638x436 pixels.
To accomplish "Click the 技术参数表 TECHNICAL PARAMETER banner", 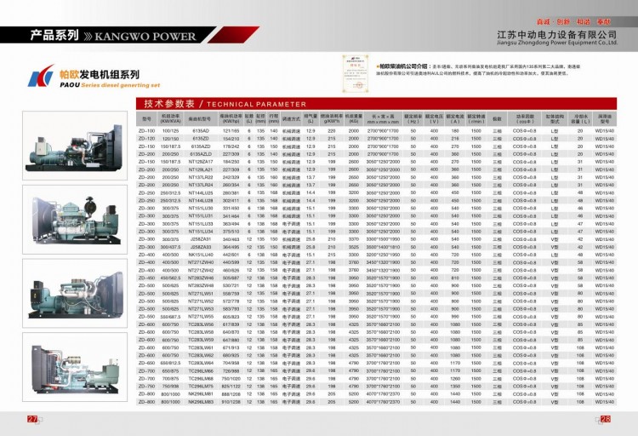I will click(376, 104).
